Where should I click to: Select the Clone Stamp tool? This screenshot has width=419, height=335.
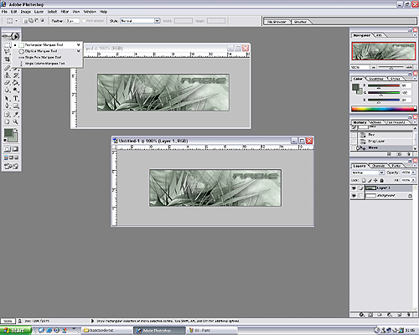(x=7, y=75)
